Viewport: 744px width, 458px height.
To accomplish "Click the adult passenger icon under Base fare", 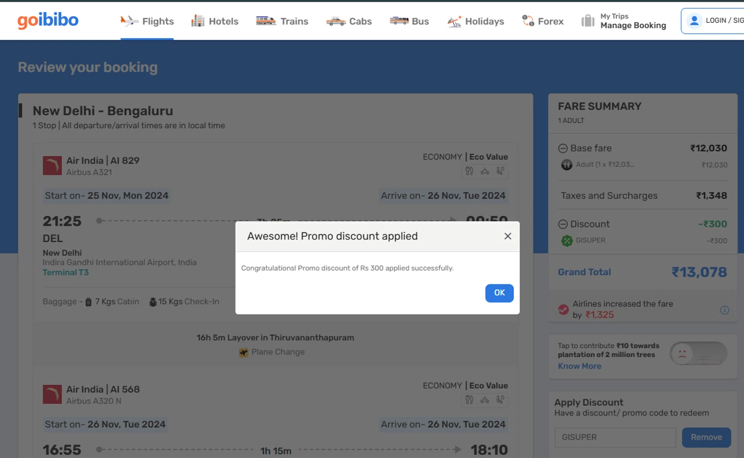I will tap(566, 165).
